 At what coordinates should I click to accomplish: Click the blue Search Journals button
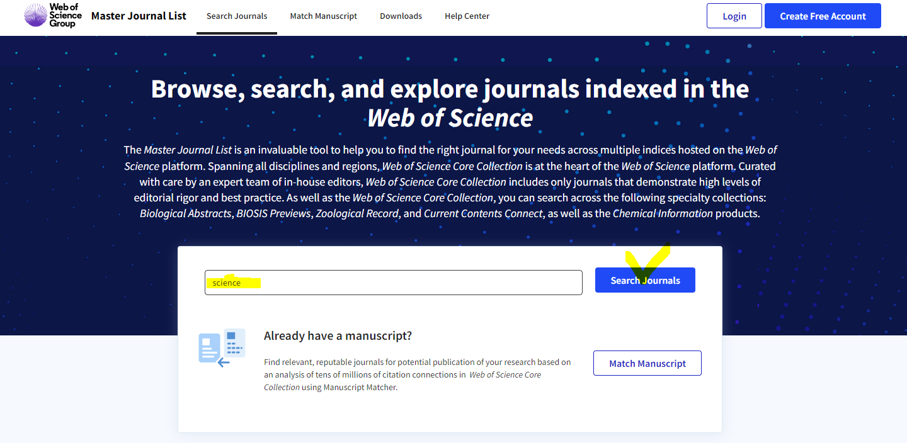(645, 281)
